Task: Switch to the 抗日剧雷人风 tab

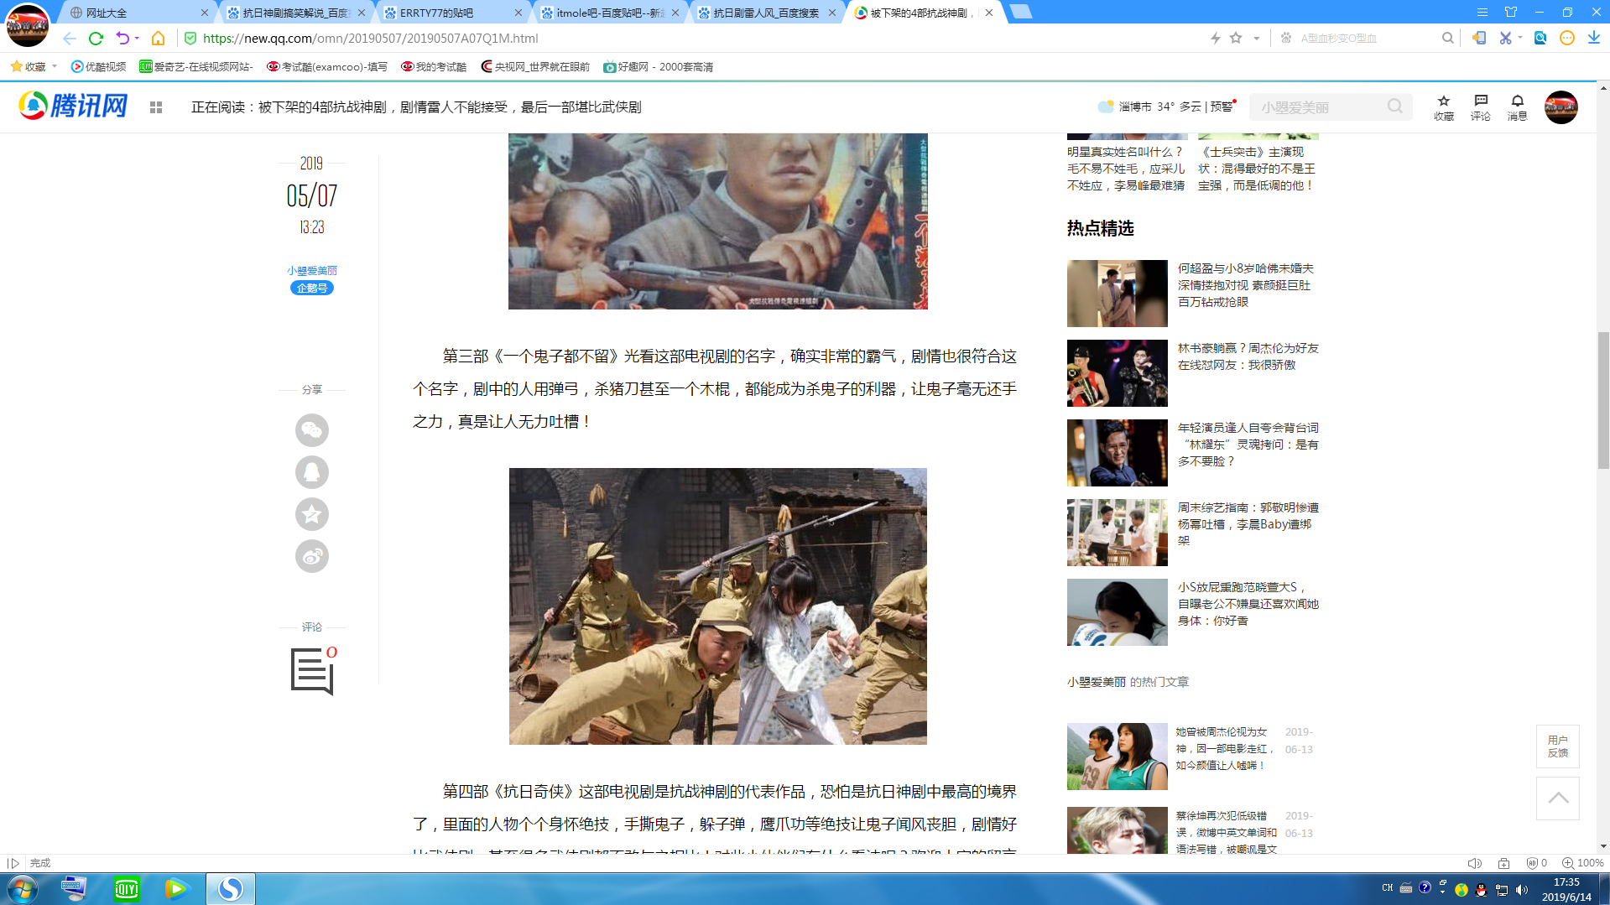Action: pos(767,13)
